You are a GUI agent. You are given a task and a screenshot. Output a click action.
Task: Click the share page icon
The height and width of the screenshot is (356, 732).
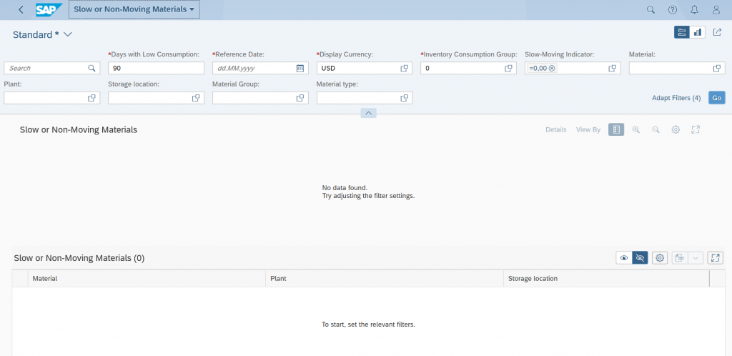[x=717, y=32]
